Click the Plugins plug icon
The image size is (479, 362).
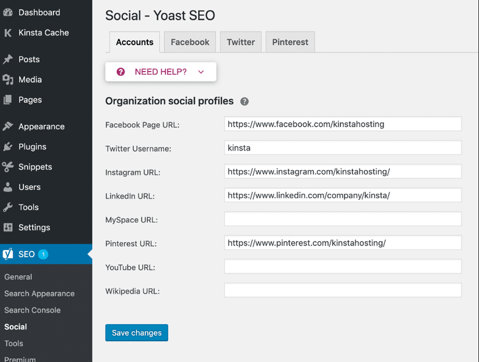8,147
